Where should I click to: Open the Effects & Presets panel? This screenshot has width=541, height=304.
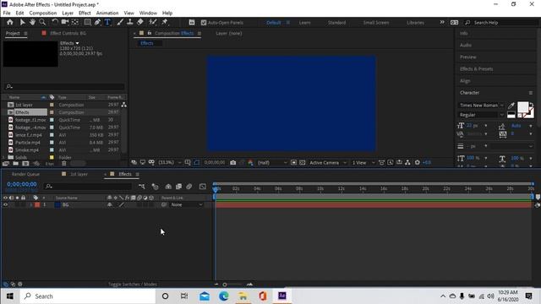click(476, 69)
